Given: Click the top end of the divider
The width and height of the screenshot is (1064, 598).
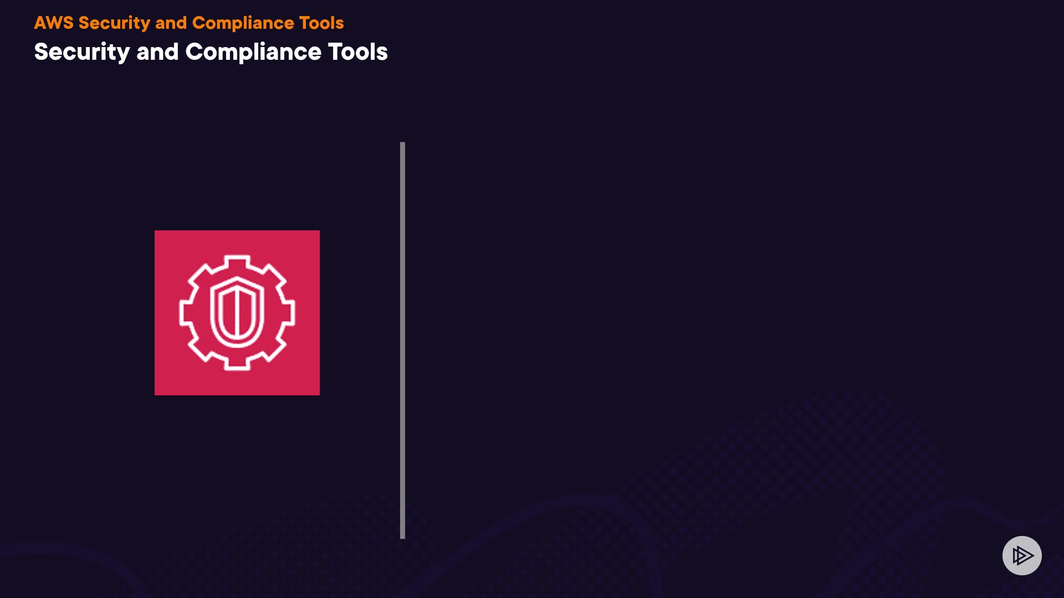Looking at the screenshot, I should [402, 145].
